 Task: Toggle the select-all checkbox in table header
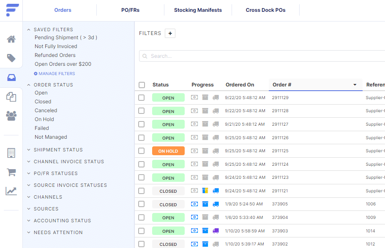point(142,85)
